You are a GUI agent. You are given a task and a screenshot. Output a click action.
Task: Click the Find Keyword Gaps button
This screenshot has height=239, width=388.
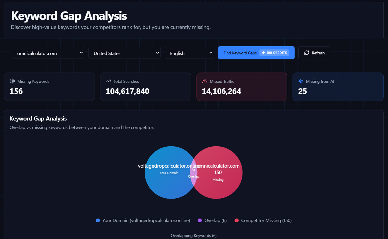click(256, 53)
